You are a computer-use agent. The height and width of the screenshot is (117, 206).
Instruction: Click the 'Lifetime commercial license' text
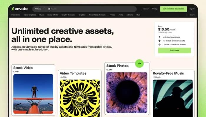coord(174,44)
